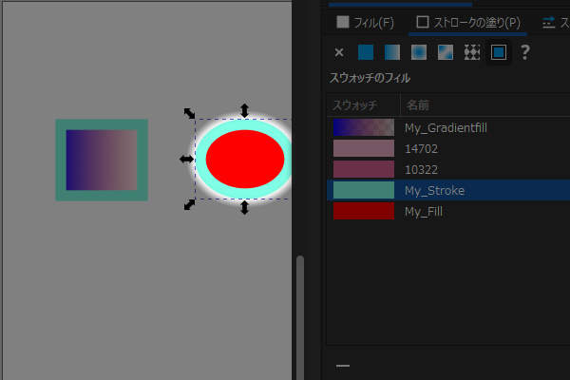Click the My_Fill dark red color swatch
The width and height of the screenshot is (570, 380).
[364, 211]
